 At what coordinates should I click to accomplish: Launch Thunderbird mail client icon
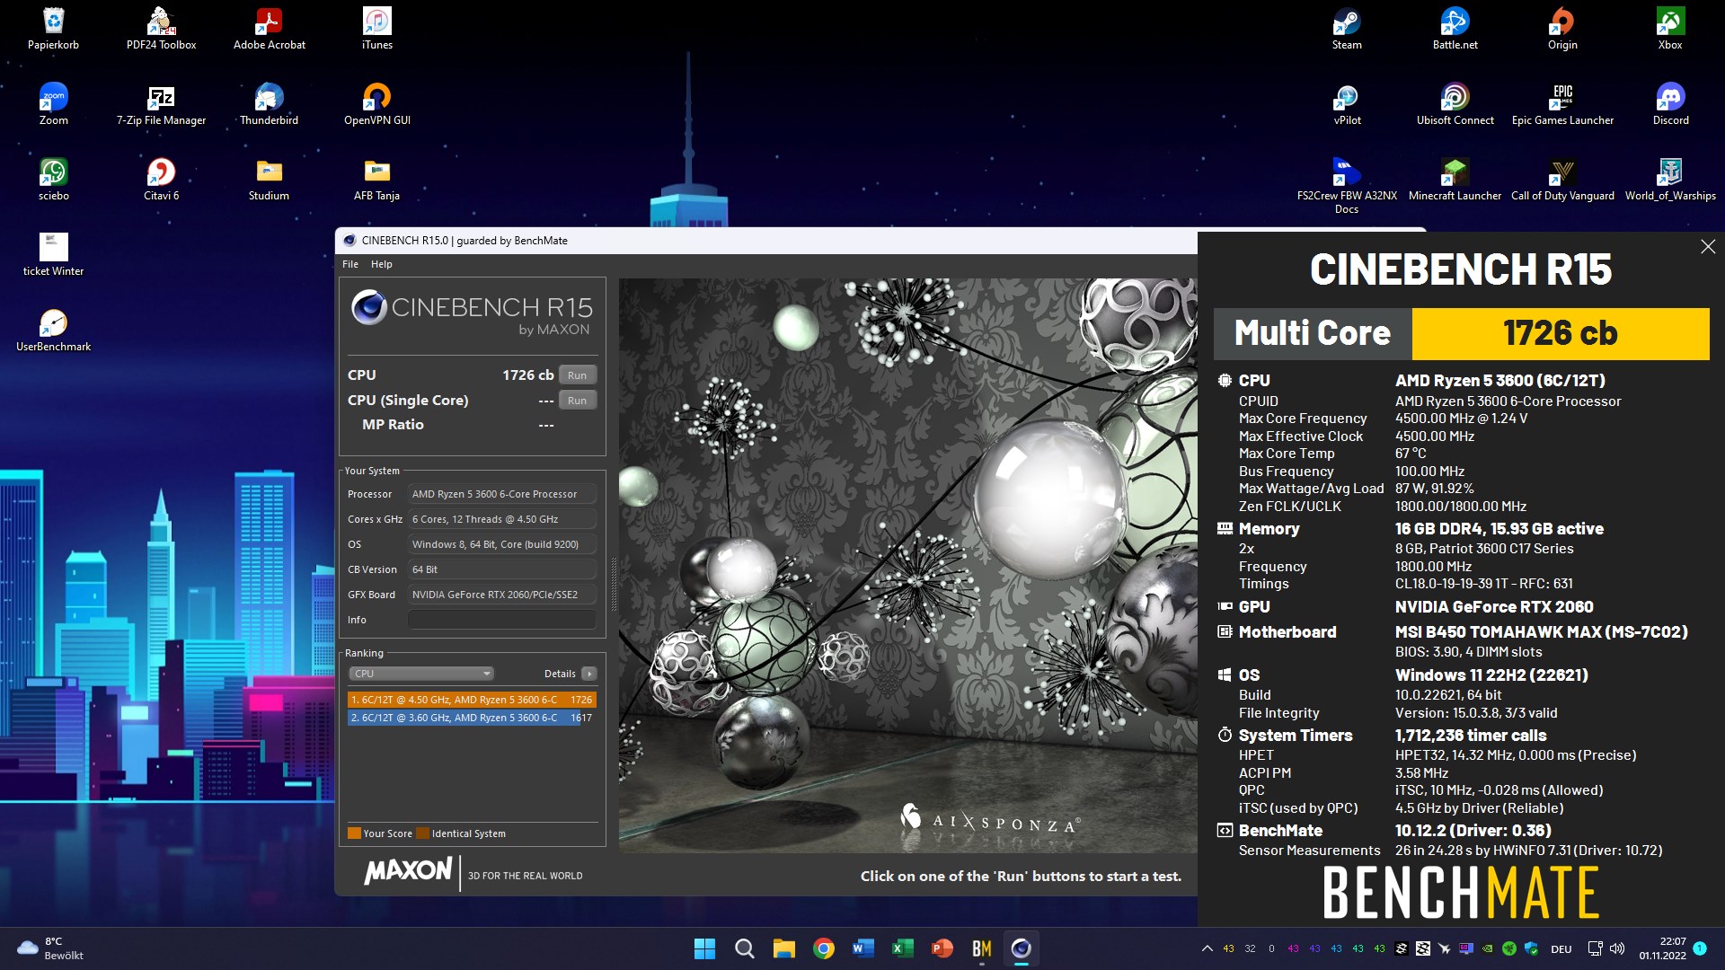[x=269, y=103]
